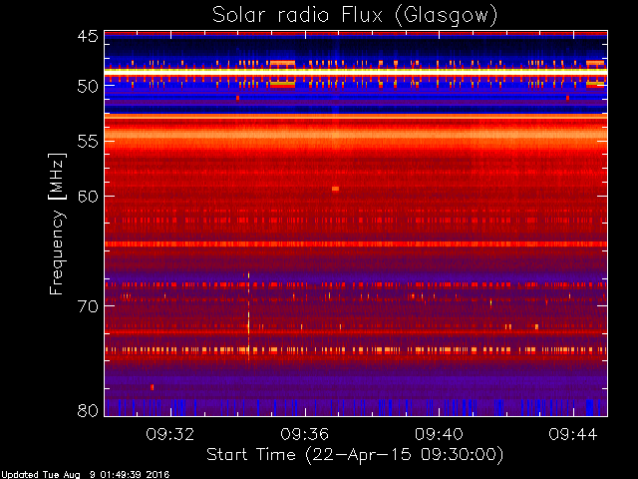Click the bright yellow-white band near 49 MHz

pos(356,71)
